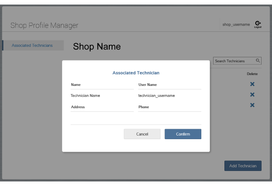Click the Logout icon
Screen dimensions: 272x186
pyautogui.click(x=257, y=24)
